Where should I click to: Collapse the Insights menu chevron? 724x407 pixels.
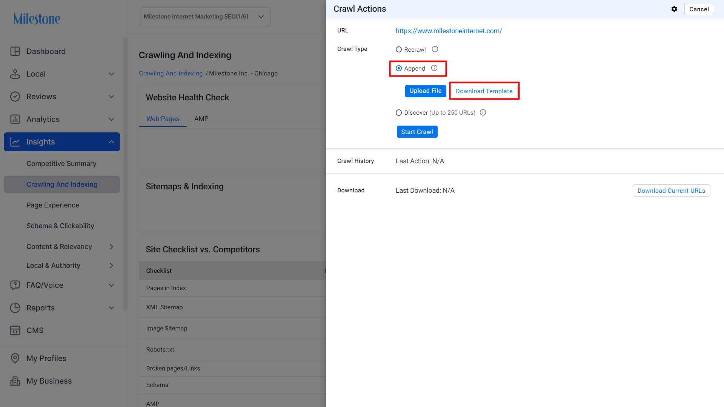(x=111, y=142)
